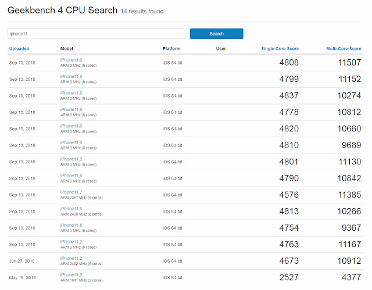The height and width of the screenshot is (290, 372).
Task: Click the "ARM 2367 MHz (6 cores)" text
Action: pyautogui.click(x=81, y=198)
